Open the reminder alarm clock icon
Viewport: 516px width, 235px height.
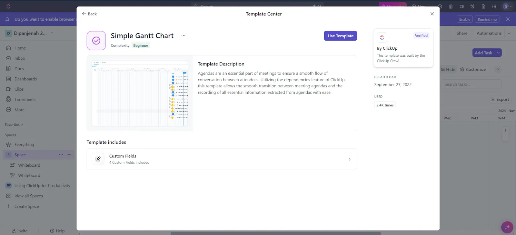[x=472, y=6]
